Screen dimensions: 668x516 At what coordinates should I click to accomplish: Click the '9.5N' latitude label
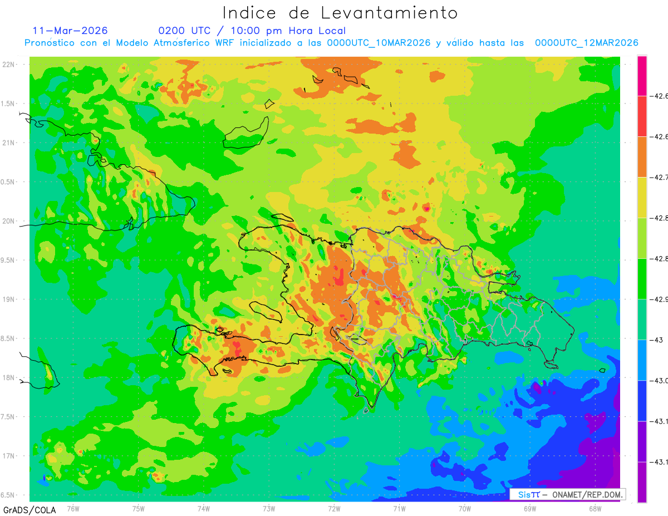click(x=8, y=260)
